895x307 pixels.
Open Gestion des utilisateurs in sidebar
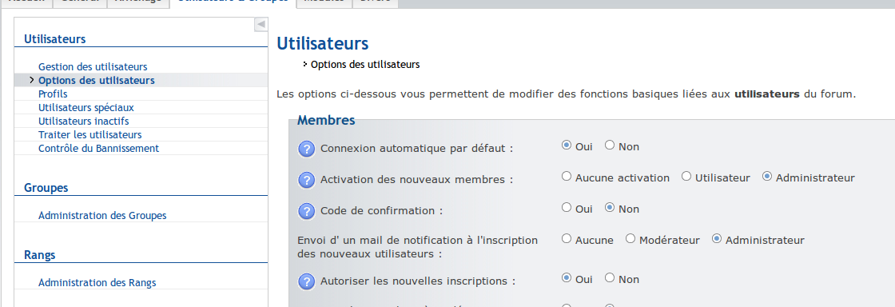93,67
